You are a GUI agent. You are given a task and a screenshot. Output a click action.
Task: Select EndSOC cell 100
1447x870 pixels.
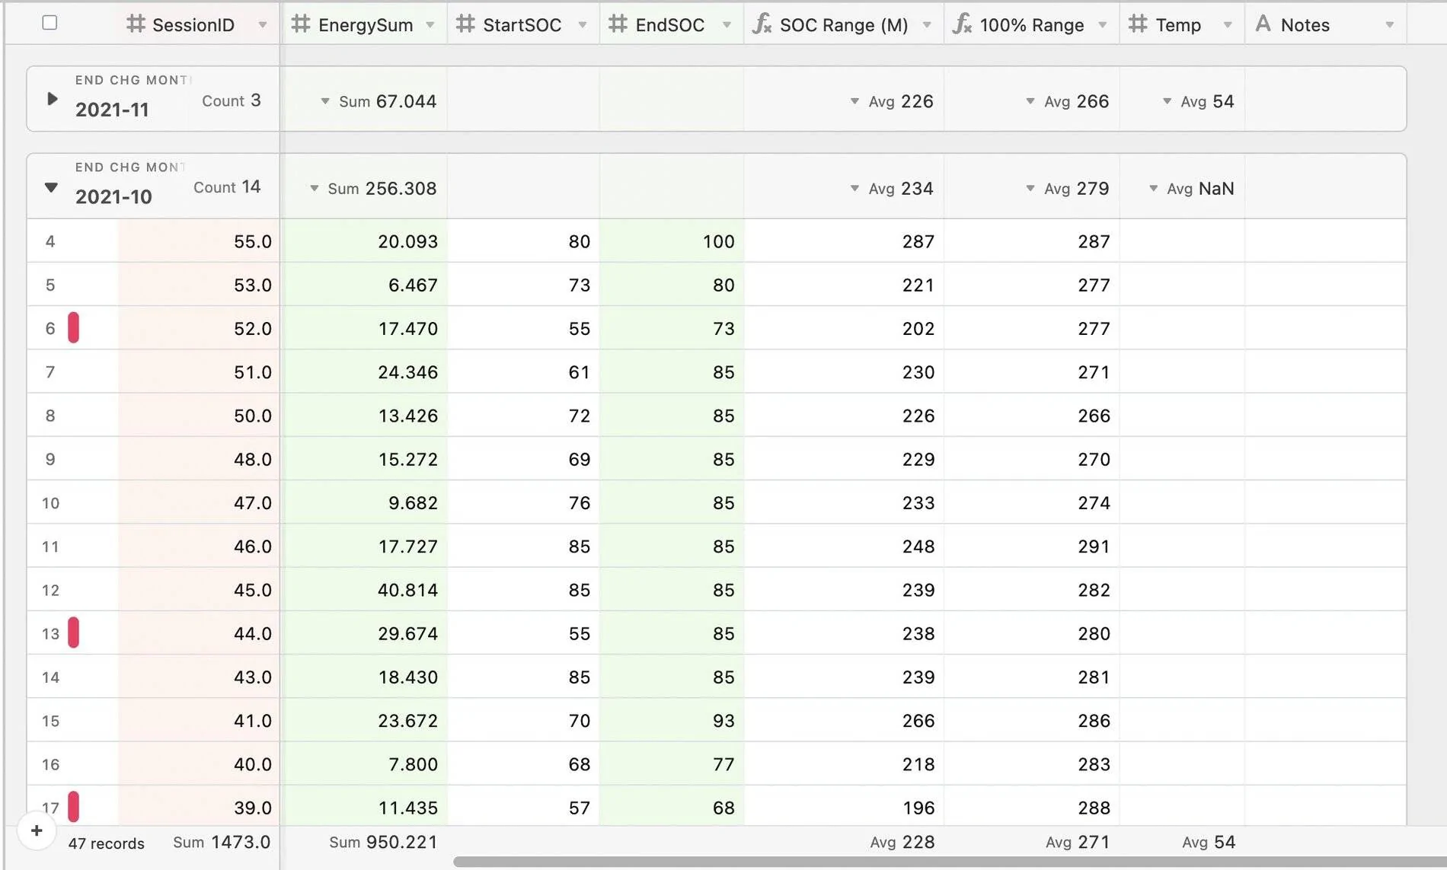pos(672,241)
